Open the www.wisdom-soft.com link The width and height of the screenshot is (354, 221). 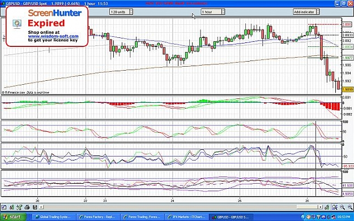point(53,36)
